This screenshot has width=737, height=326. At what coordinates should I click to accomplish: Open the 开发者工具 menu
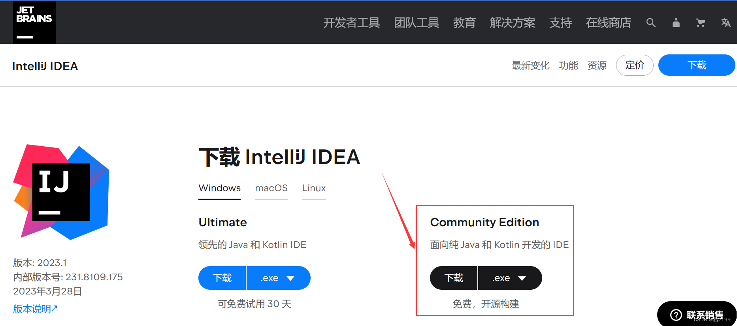pyautogui.click(x=351, y=23)
